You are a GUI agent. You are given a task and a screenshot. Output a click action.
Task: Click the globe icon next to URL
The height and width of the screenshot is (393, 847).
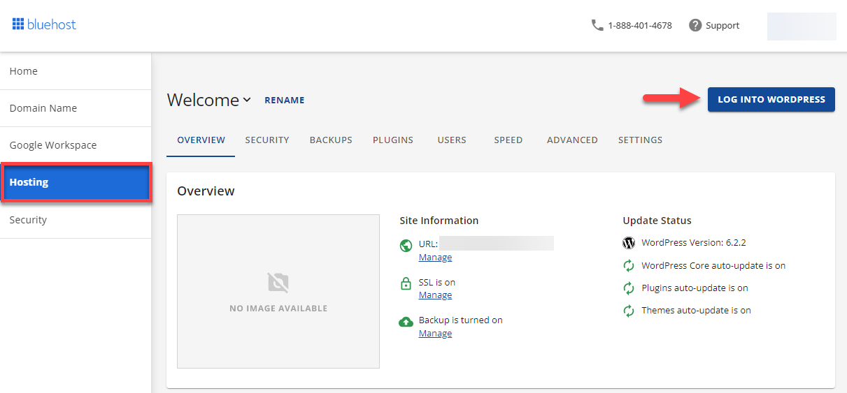pyautogui.click(x=406, y=246)
